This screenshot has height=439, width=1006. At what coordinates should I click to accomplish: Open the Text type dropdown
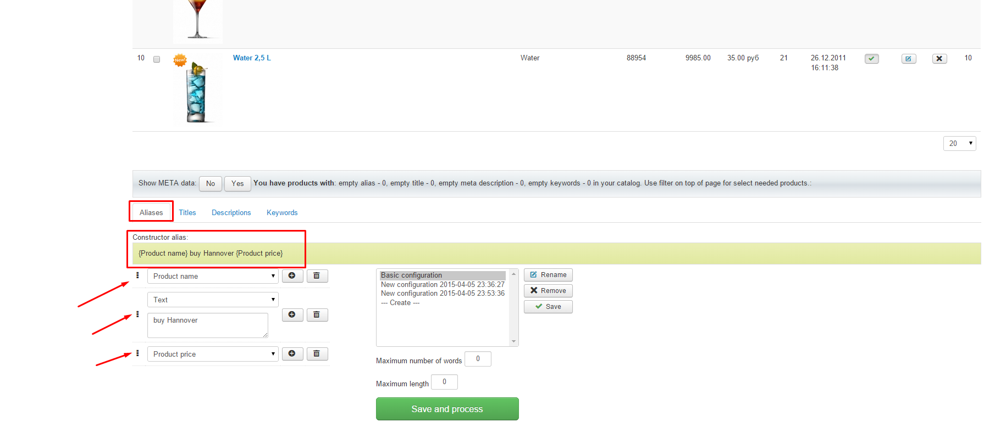(213, 300)
